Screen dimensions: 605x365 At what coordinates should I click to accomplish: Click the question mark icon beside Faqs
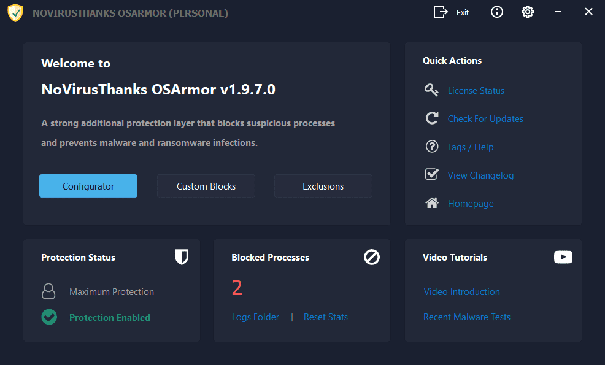coord(432,147)
